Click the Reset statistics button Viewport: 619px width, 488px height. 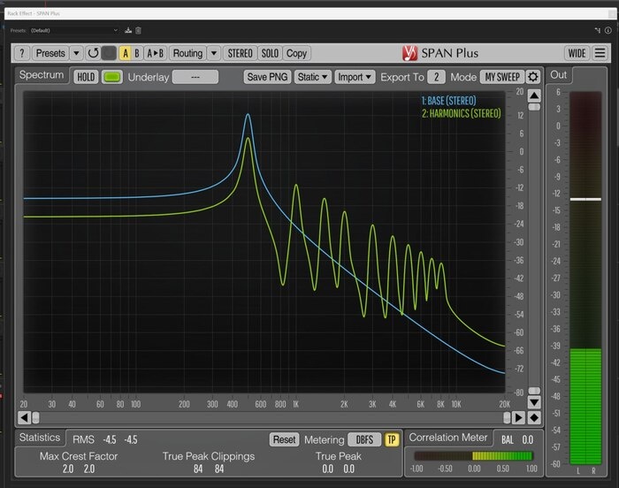pyautogui.click(x=284, y=439)
